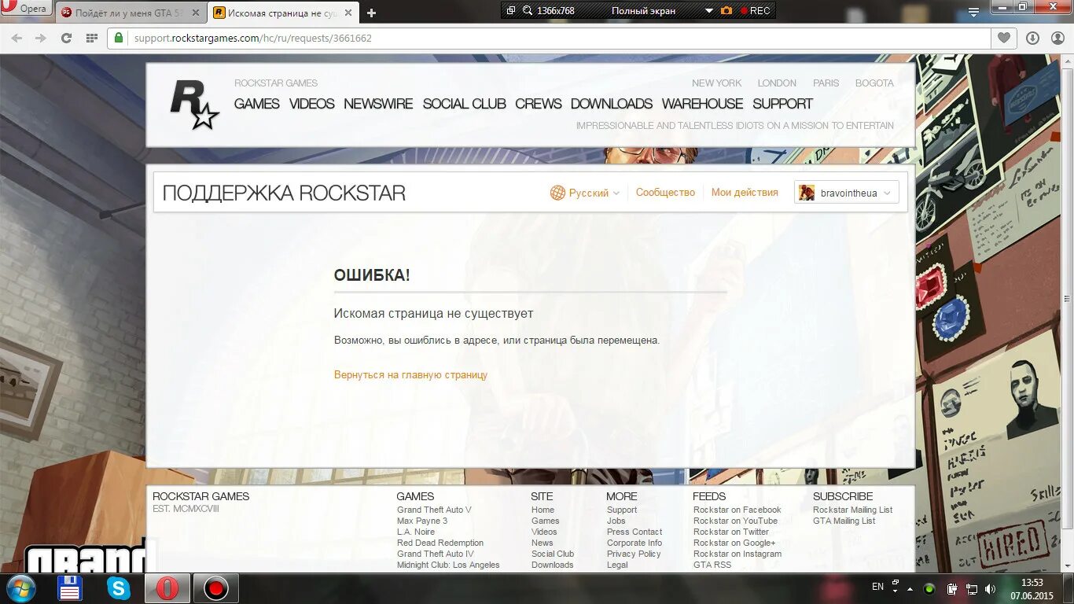Viewport: 1074px width, 604px height.
Task: Reload the page with the refresh icon
Action: point(66,38)
